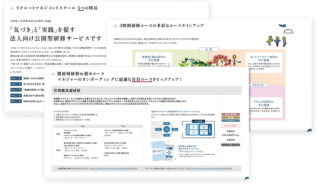
Task: Click the 特長 1 numbered badge
Action: tap(15, 78)
